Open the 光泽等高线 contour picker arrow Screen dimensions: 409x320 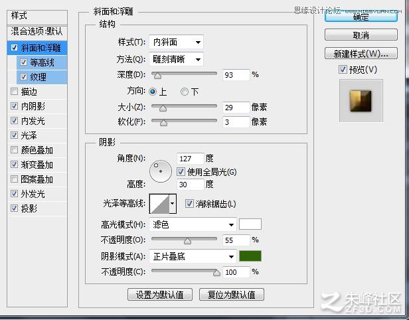click(x=173, y=203)
